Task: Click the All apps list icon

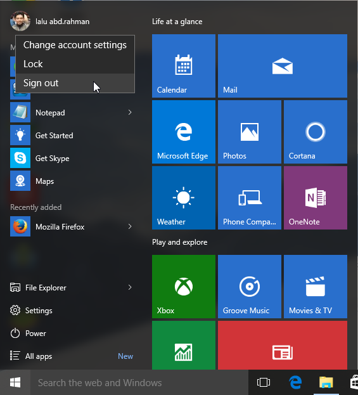Action: [x=15, y=356]
